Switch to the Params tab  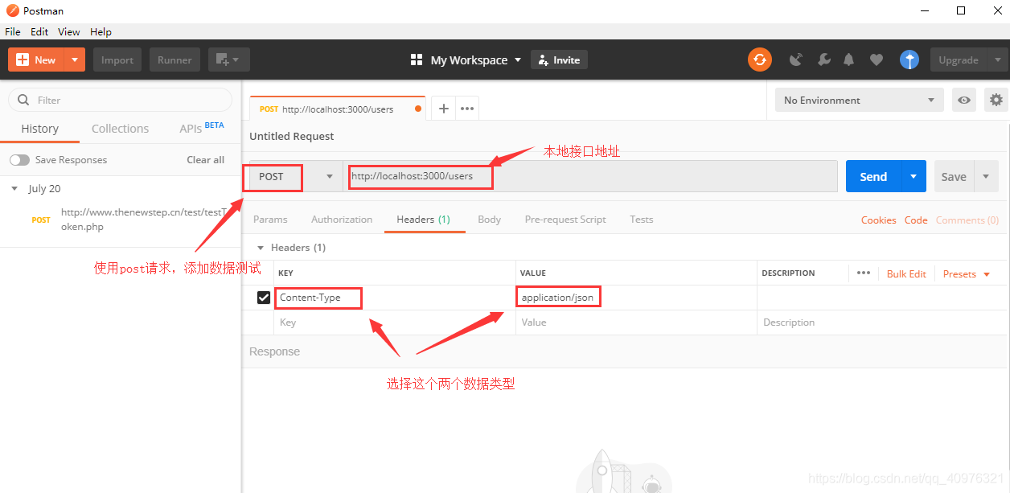[270, 220]
